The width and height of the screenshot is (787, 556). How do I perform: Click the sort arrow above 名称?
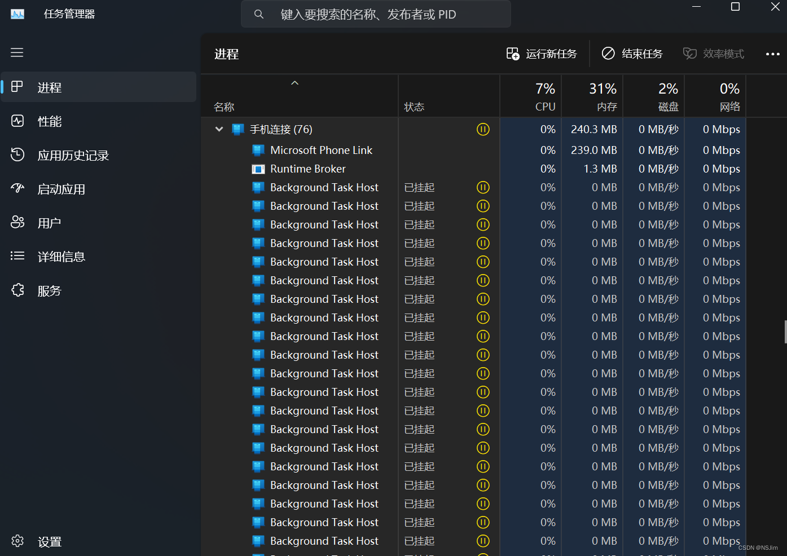pyautogui.click(x=294, y=83)
